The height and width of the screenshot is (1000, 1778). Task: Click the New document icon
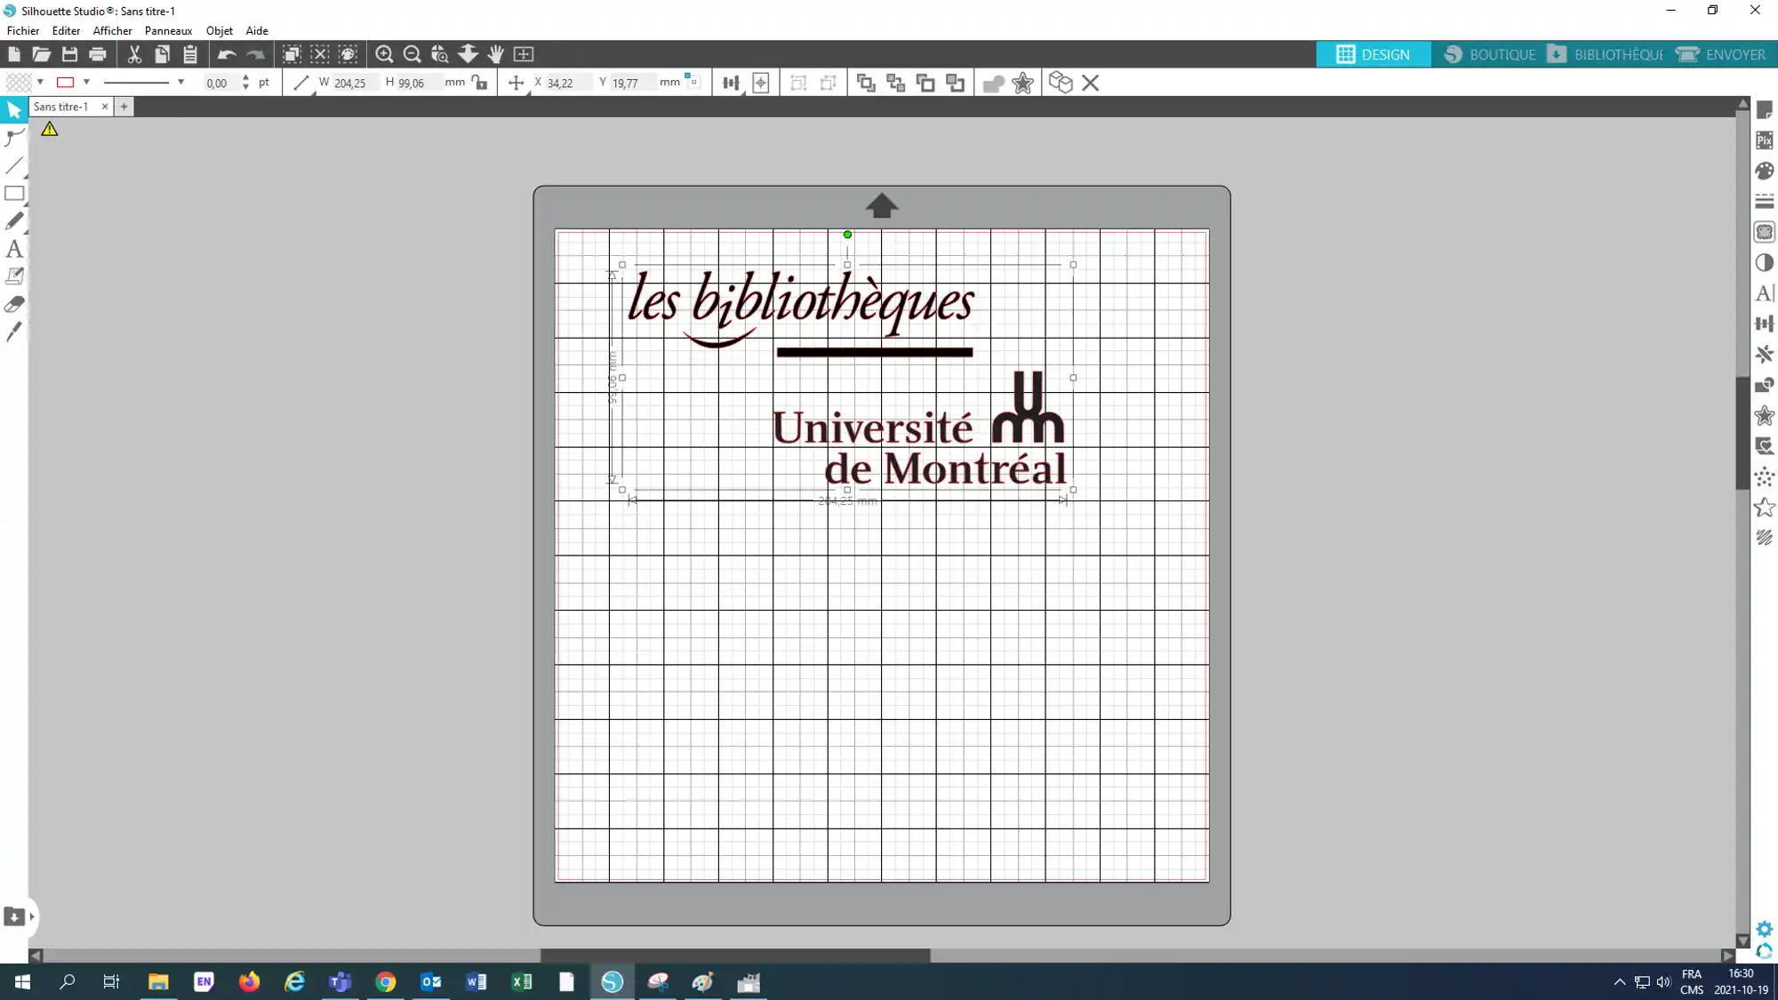(x=13, y=54)
